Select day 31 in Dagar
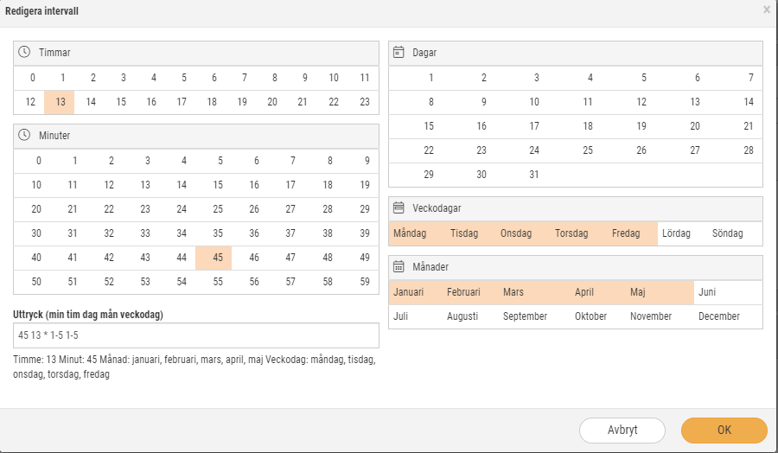 (534, 175)
